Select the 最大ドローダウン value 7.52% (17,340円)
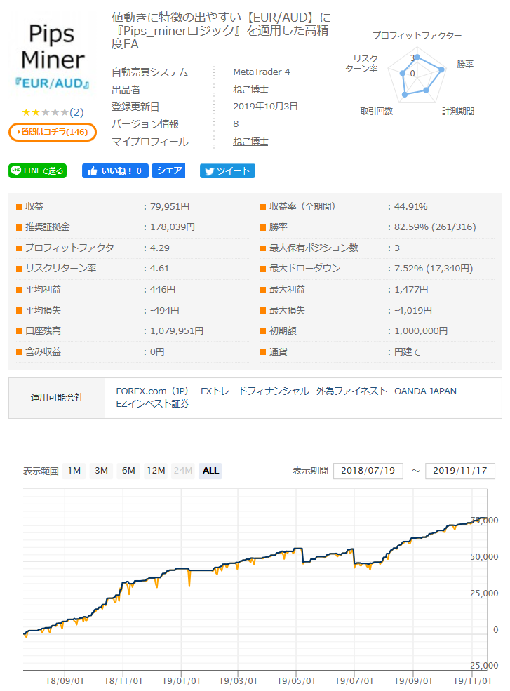This screenshot has width=510, height=691. [434, 269]
